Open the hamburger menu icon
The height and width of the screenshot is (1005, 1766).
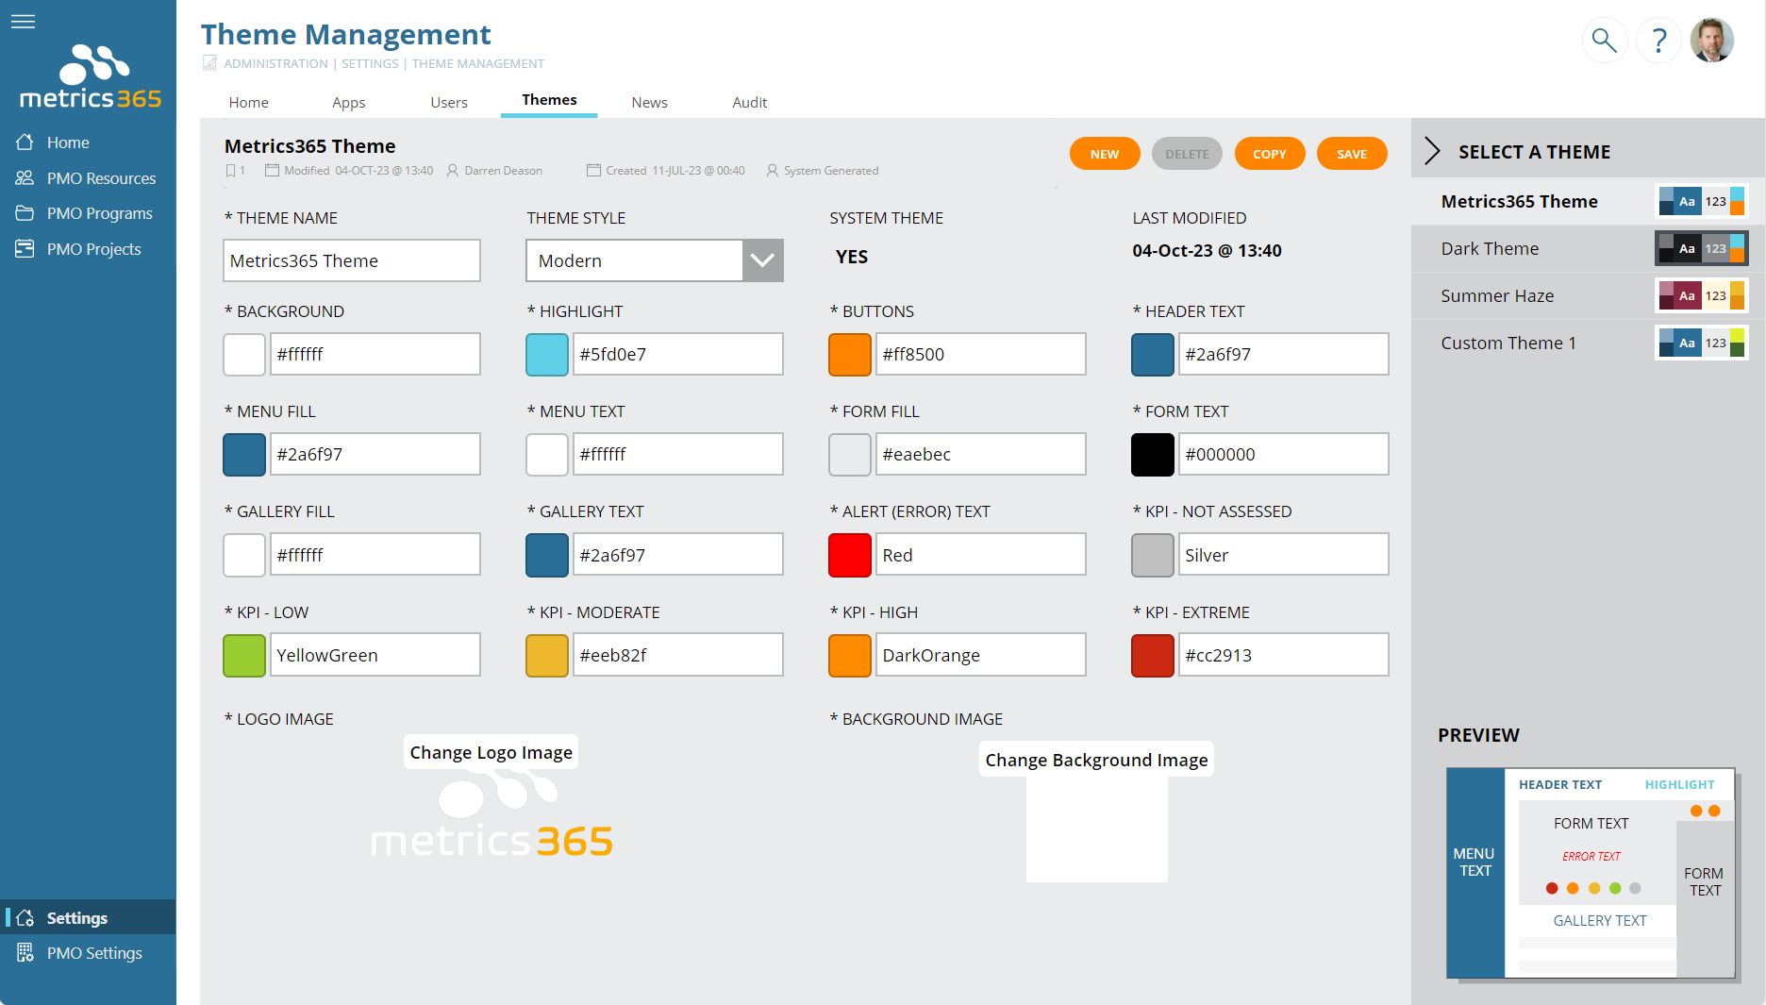[x=24, y=21]
